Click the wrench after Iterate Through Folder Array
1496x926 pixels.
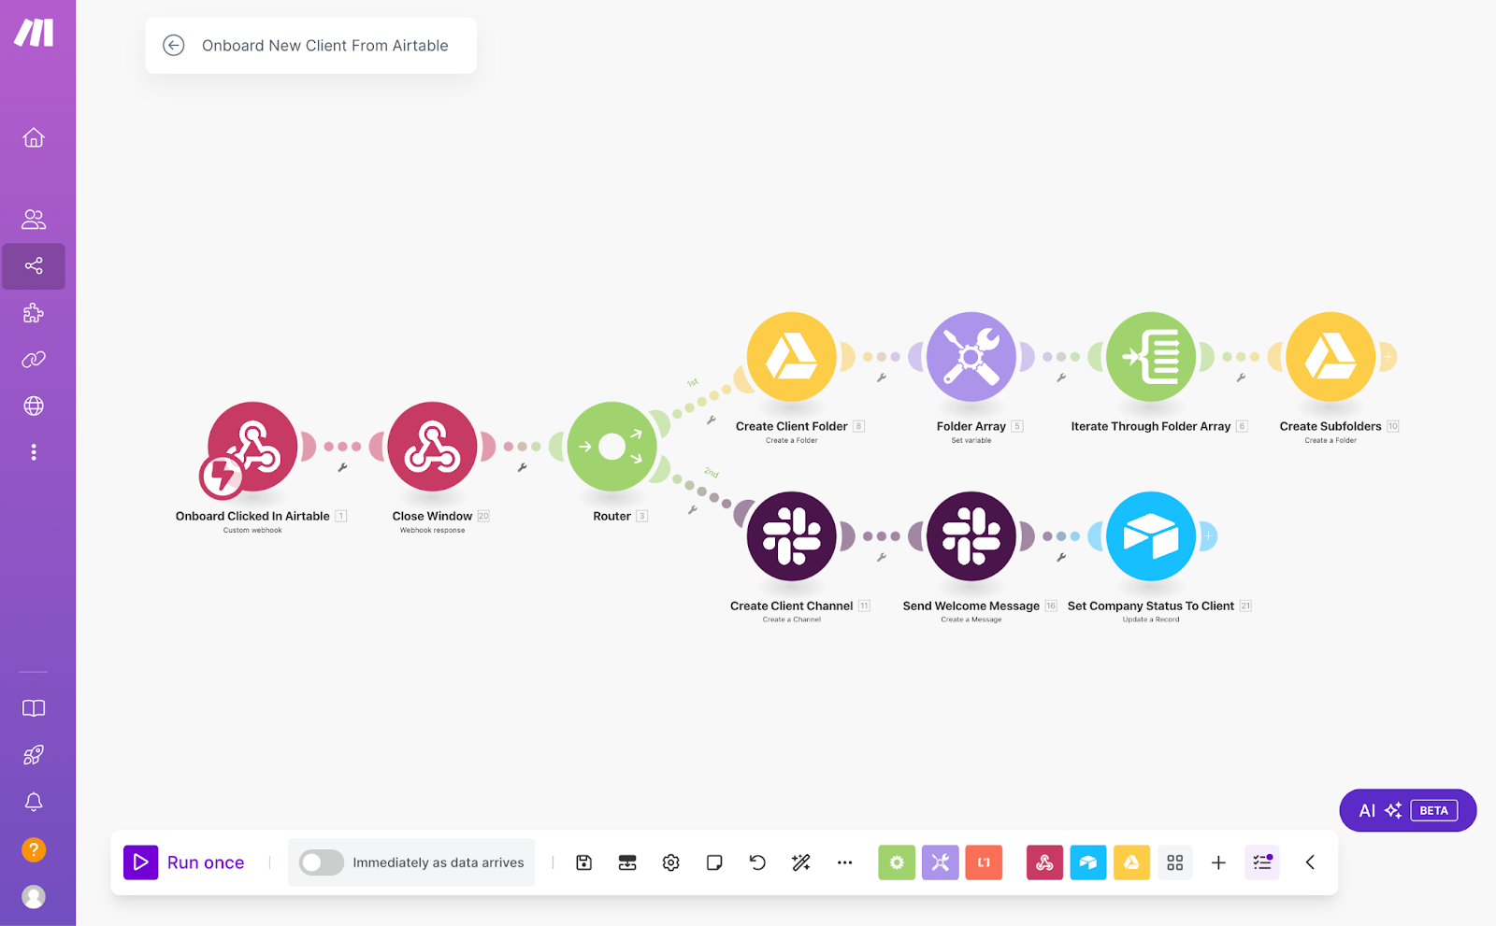1241,378
